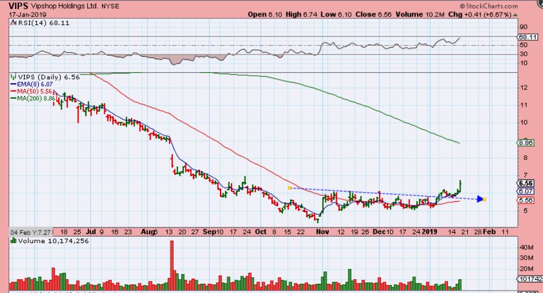
Task: Click the 20M volume axis label
Action: click(526, 269)
